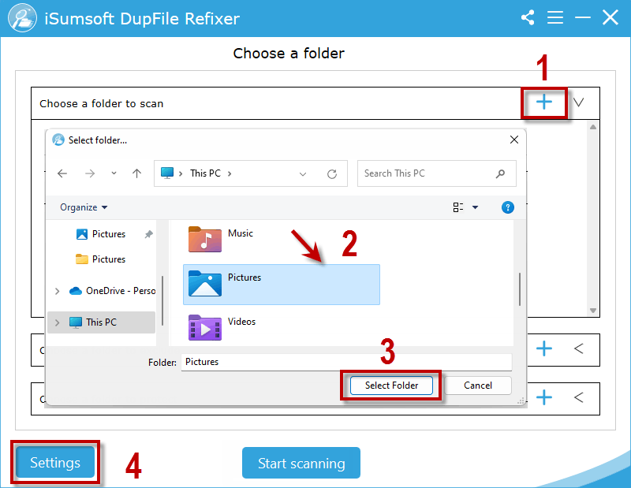The height and width of the screenshot is (488, 631).
Task: Click the Search This PC field
Action: coord(437,173)
